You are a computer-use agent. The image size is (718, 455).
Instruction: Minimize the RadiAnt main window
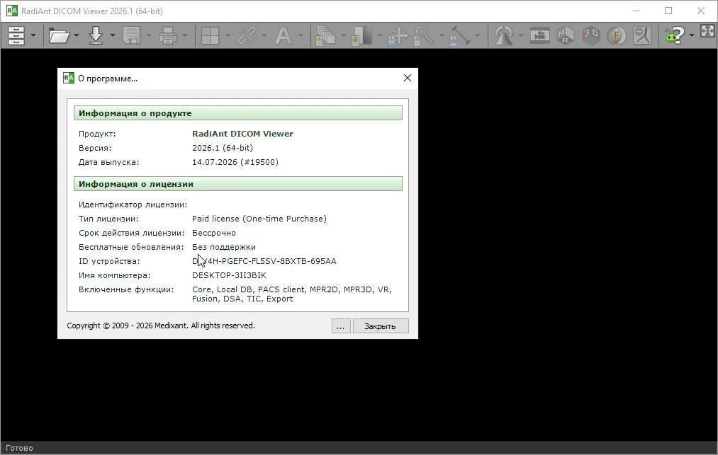click(x=636, y=11)
